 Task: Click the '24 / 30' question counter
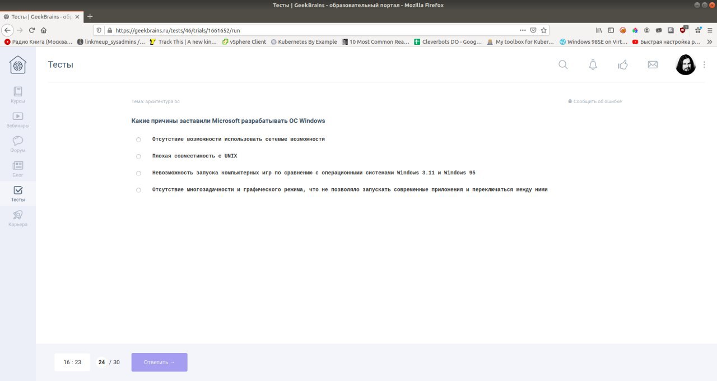[109, 363]
